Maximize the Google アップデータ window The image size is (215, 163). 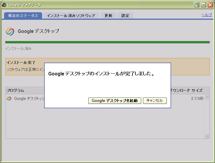pos(203,5)
